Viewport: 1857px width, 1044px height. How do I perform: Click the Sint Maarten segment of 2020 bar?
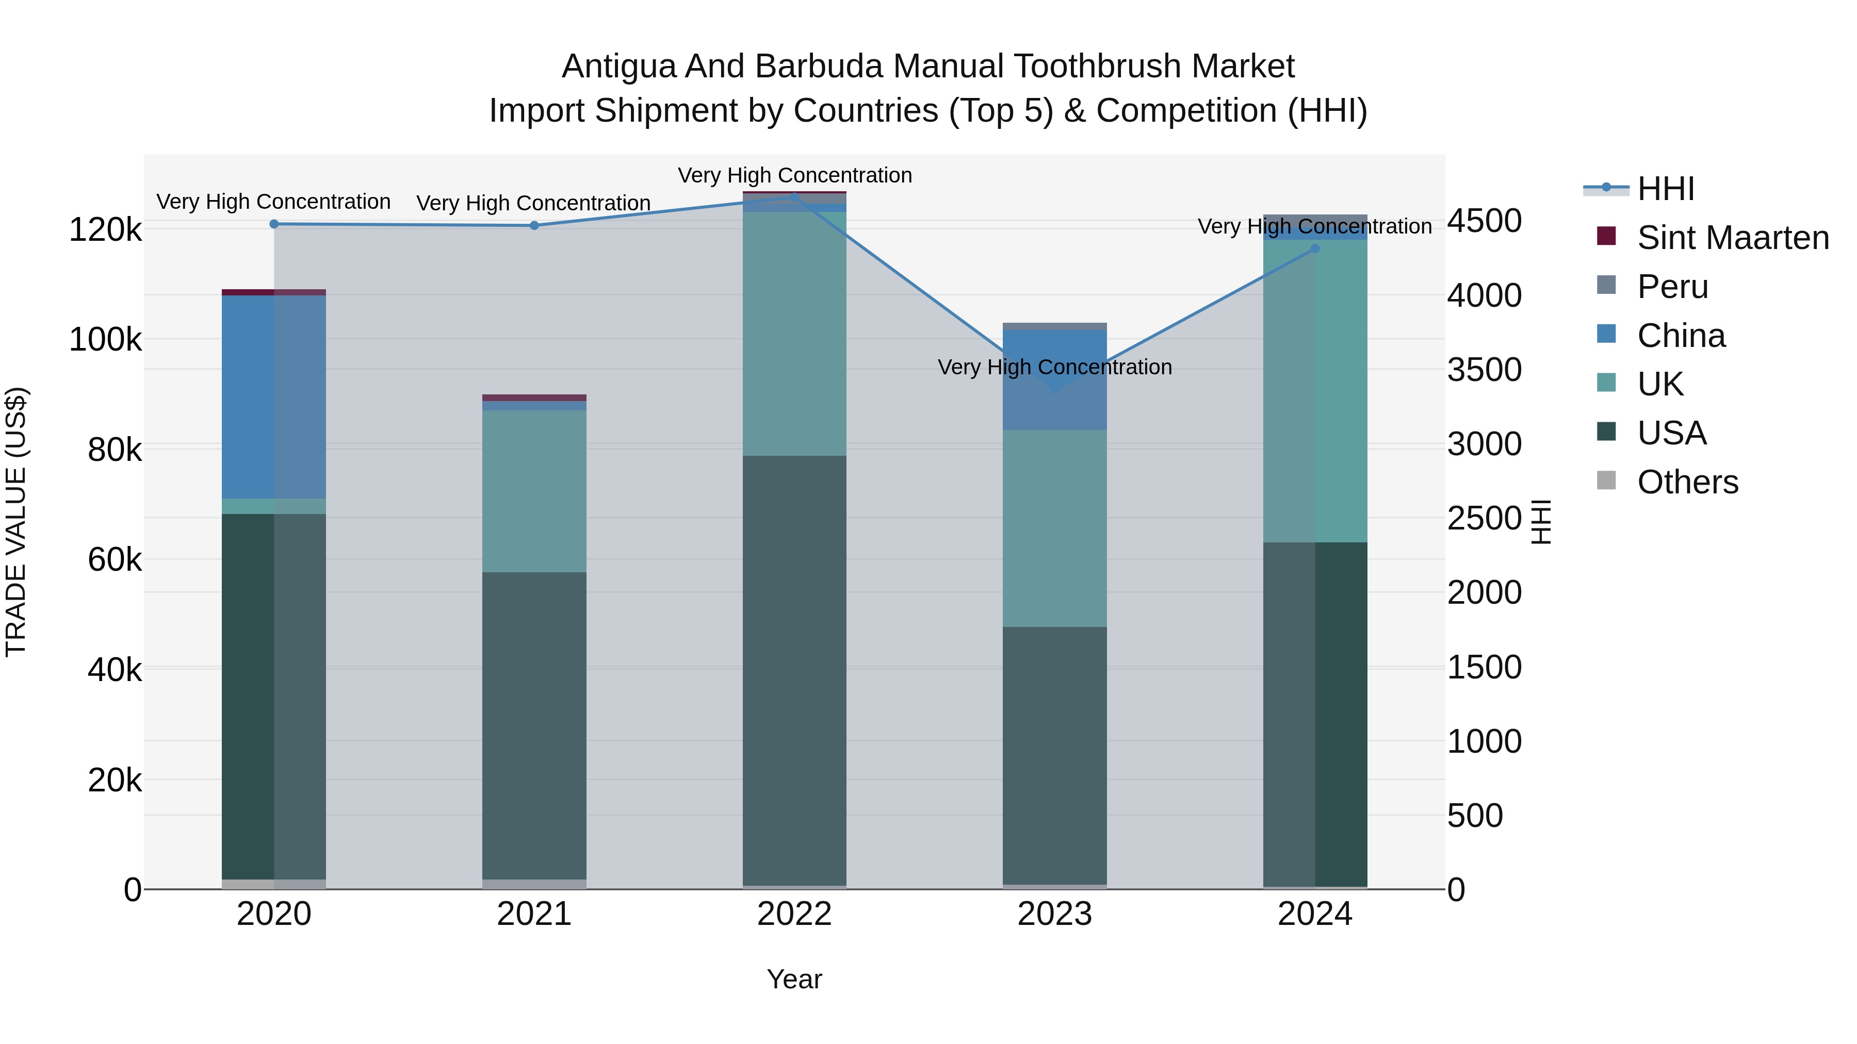[x=274, y=292]
